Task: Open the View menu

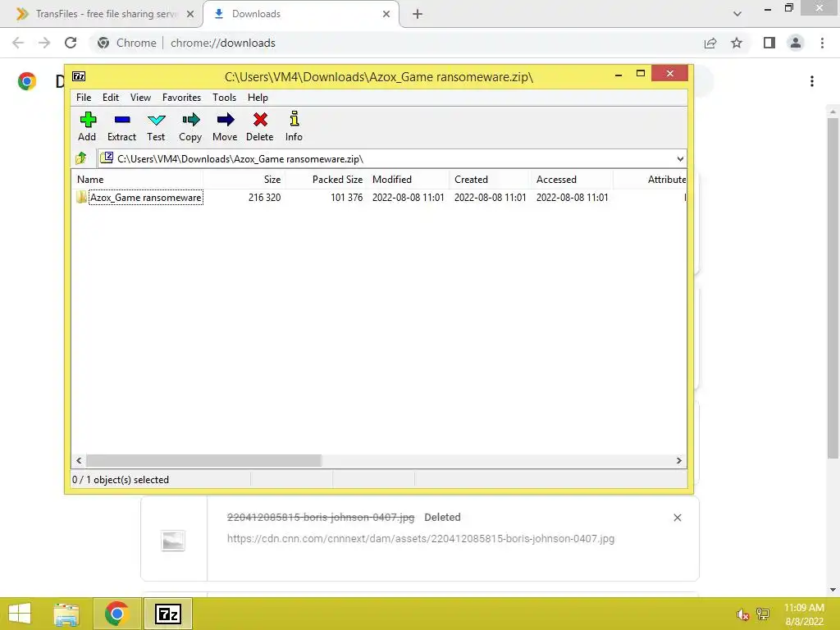Action: tap(140, 98)
